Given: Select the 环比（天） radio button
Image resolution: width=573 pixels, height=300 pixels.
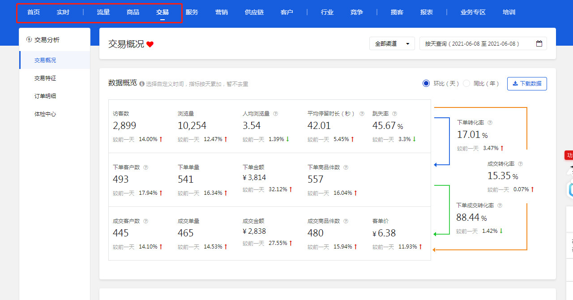Looking at the screenshot, I should 426,83.
